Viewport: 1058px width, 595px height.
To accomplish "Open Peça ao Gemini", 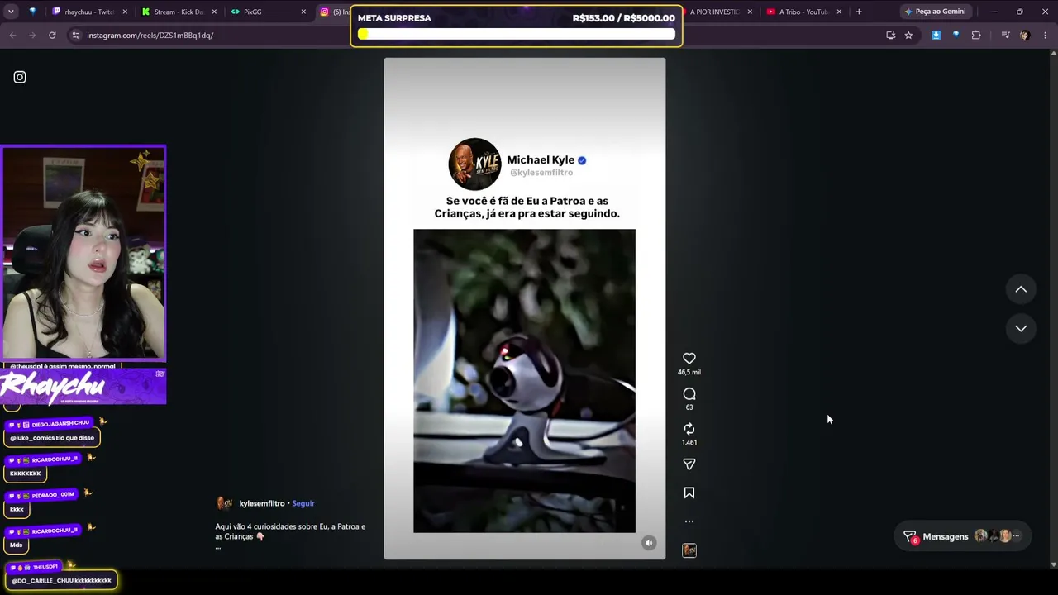I will (935, 12).
